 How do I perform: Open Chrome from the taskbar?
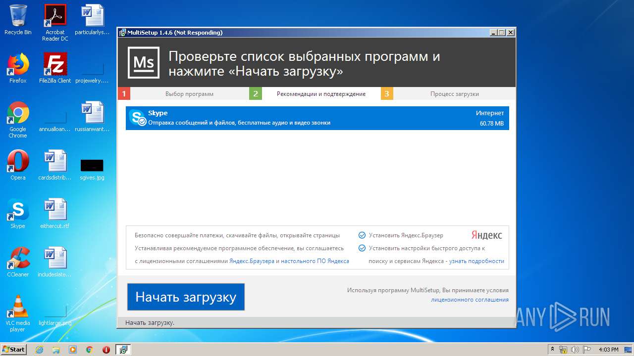[90, 350]
